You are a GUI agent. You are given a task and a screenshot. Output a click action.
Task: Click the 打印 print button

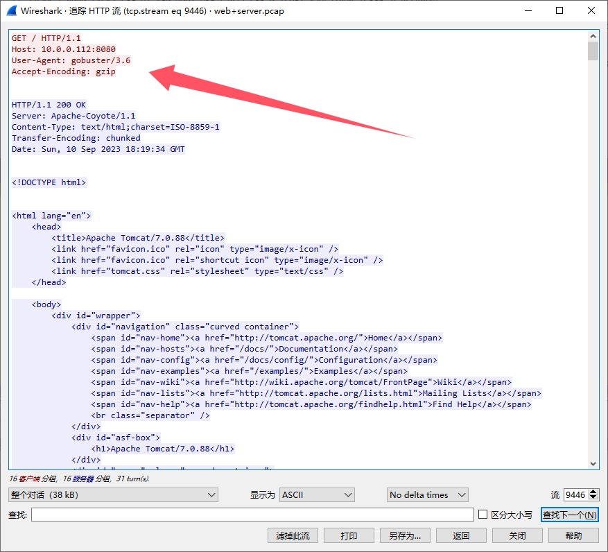pos(349,535)
